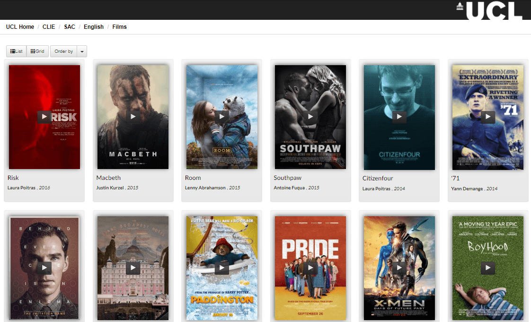
Task: Click 'Yann Demange, 2014' text
Action: (x=474, y=188)
